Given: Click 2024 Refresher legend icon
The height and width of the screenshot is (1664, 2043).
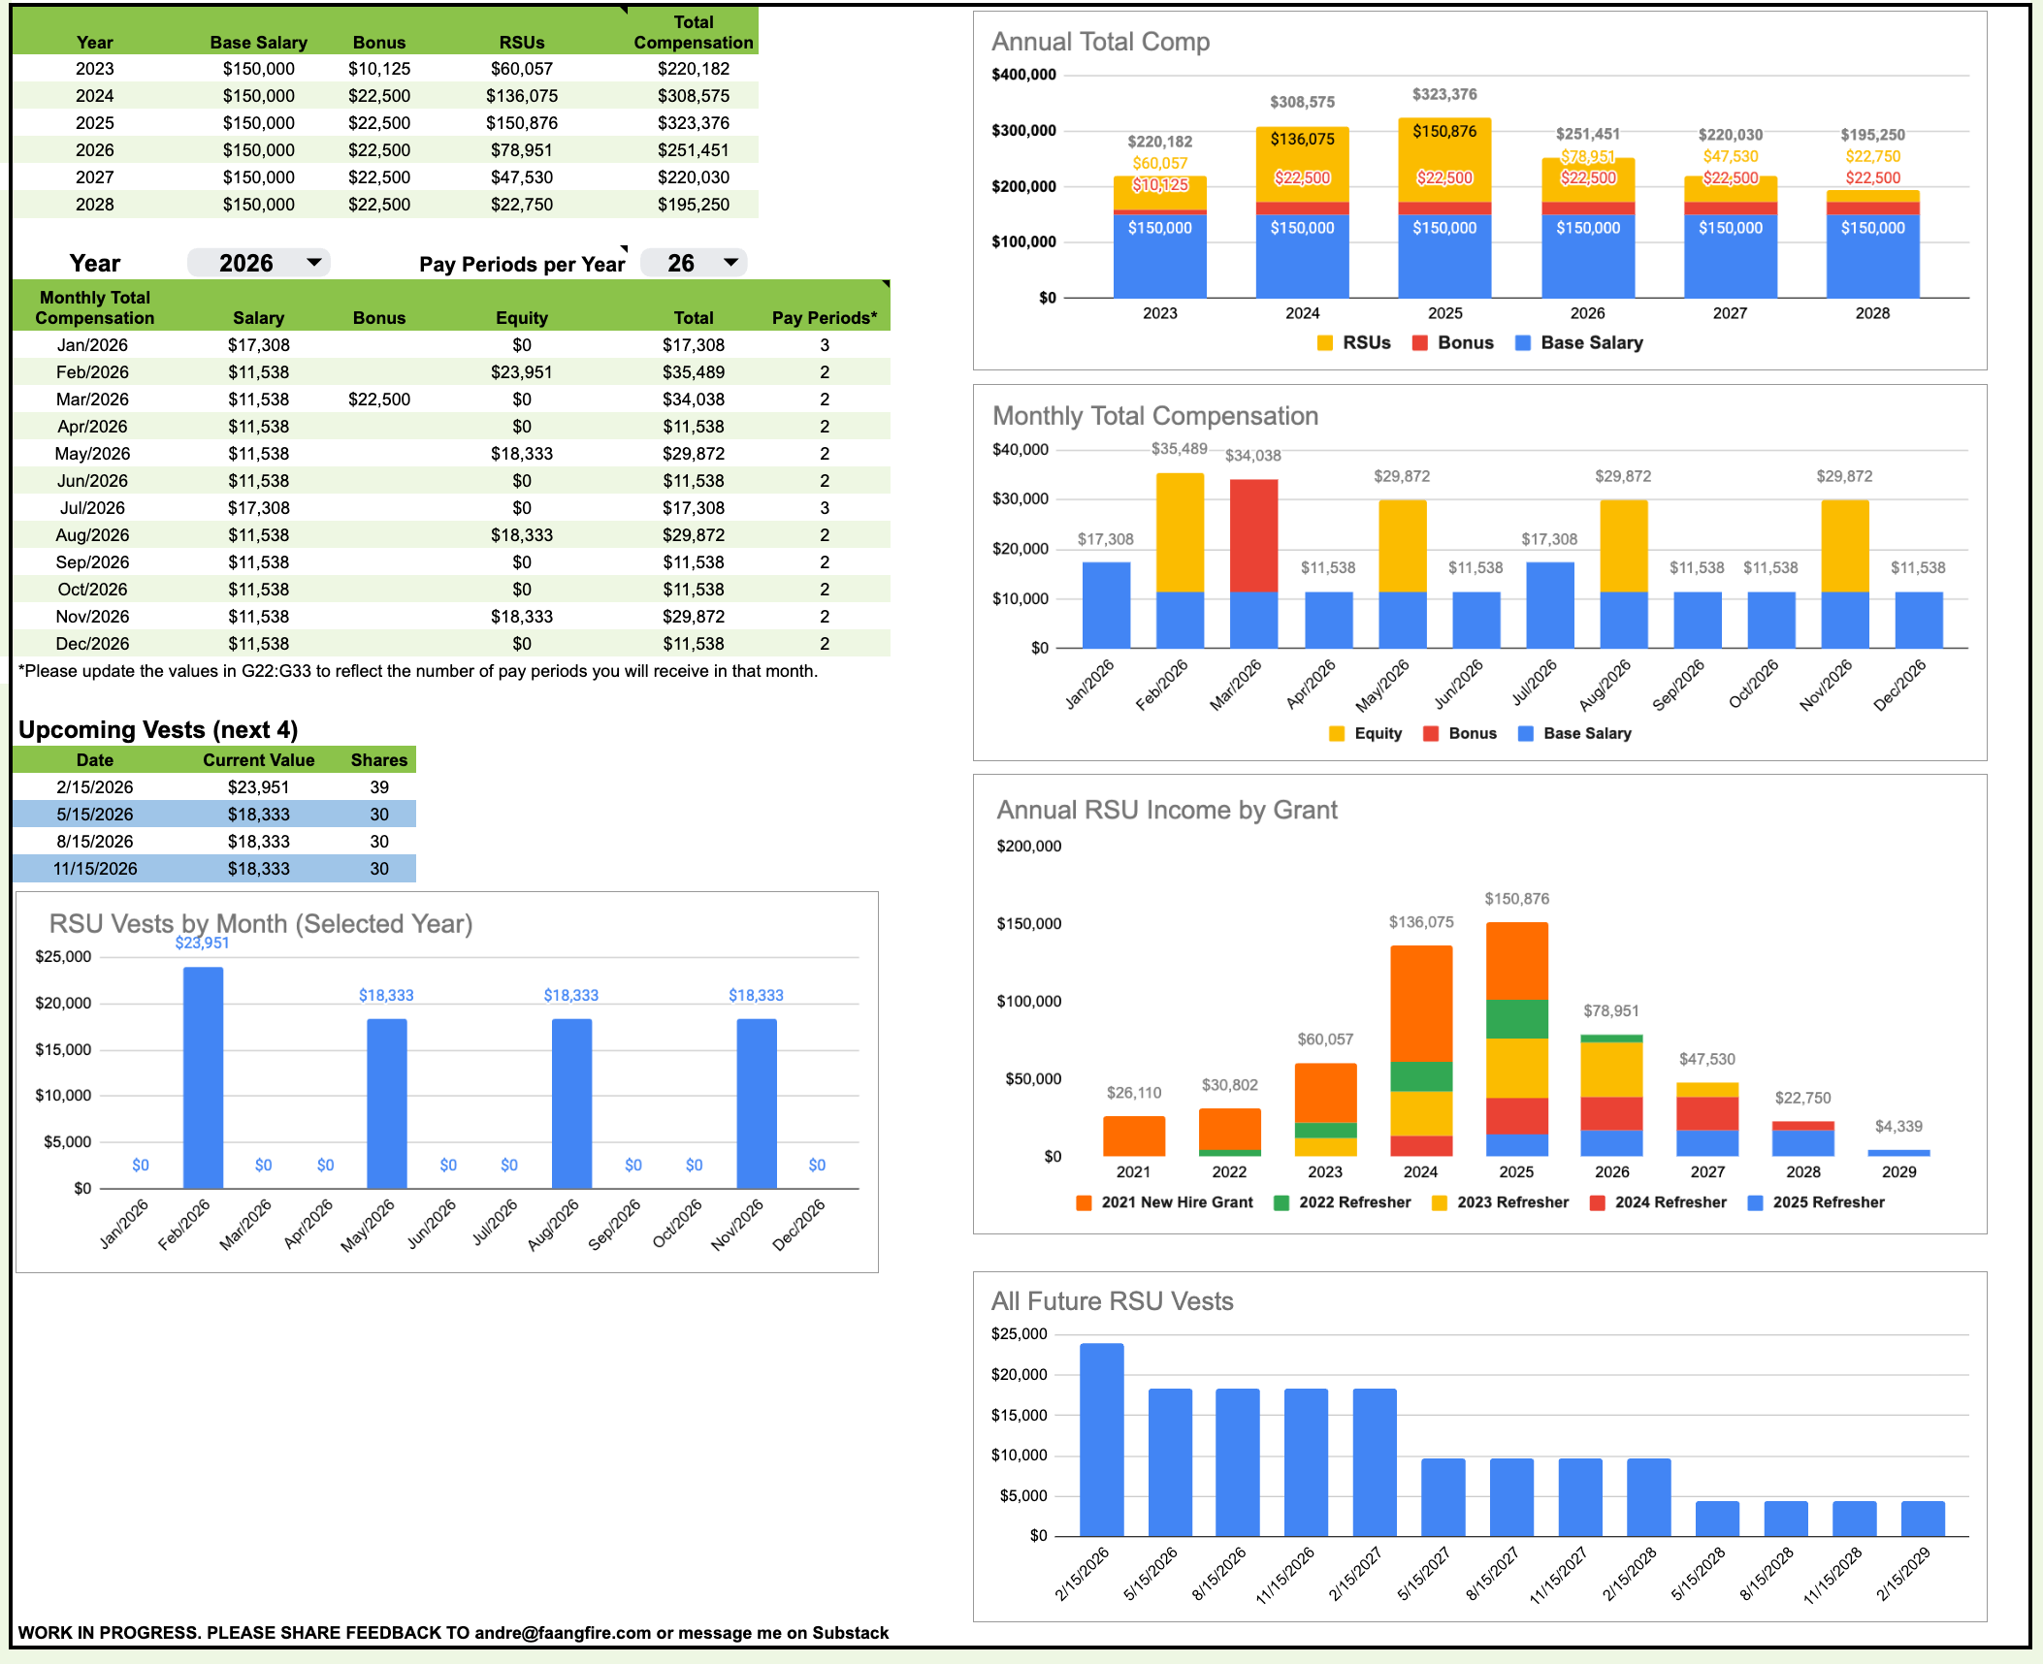Looking at the screenshot, I should point(1598,1203).
